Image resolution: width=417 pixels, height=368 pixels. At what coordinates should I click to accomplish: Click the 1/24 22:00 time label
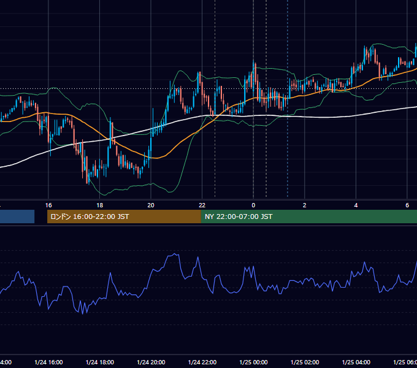pos(202,362)
